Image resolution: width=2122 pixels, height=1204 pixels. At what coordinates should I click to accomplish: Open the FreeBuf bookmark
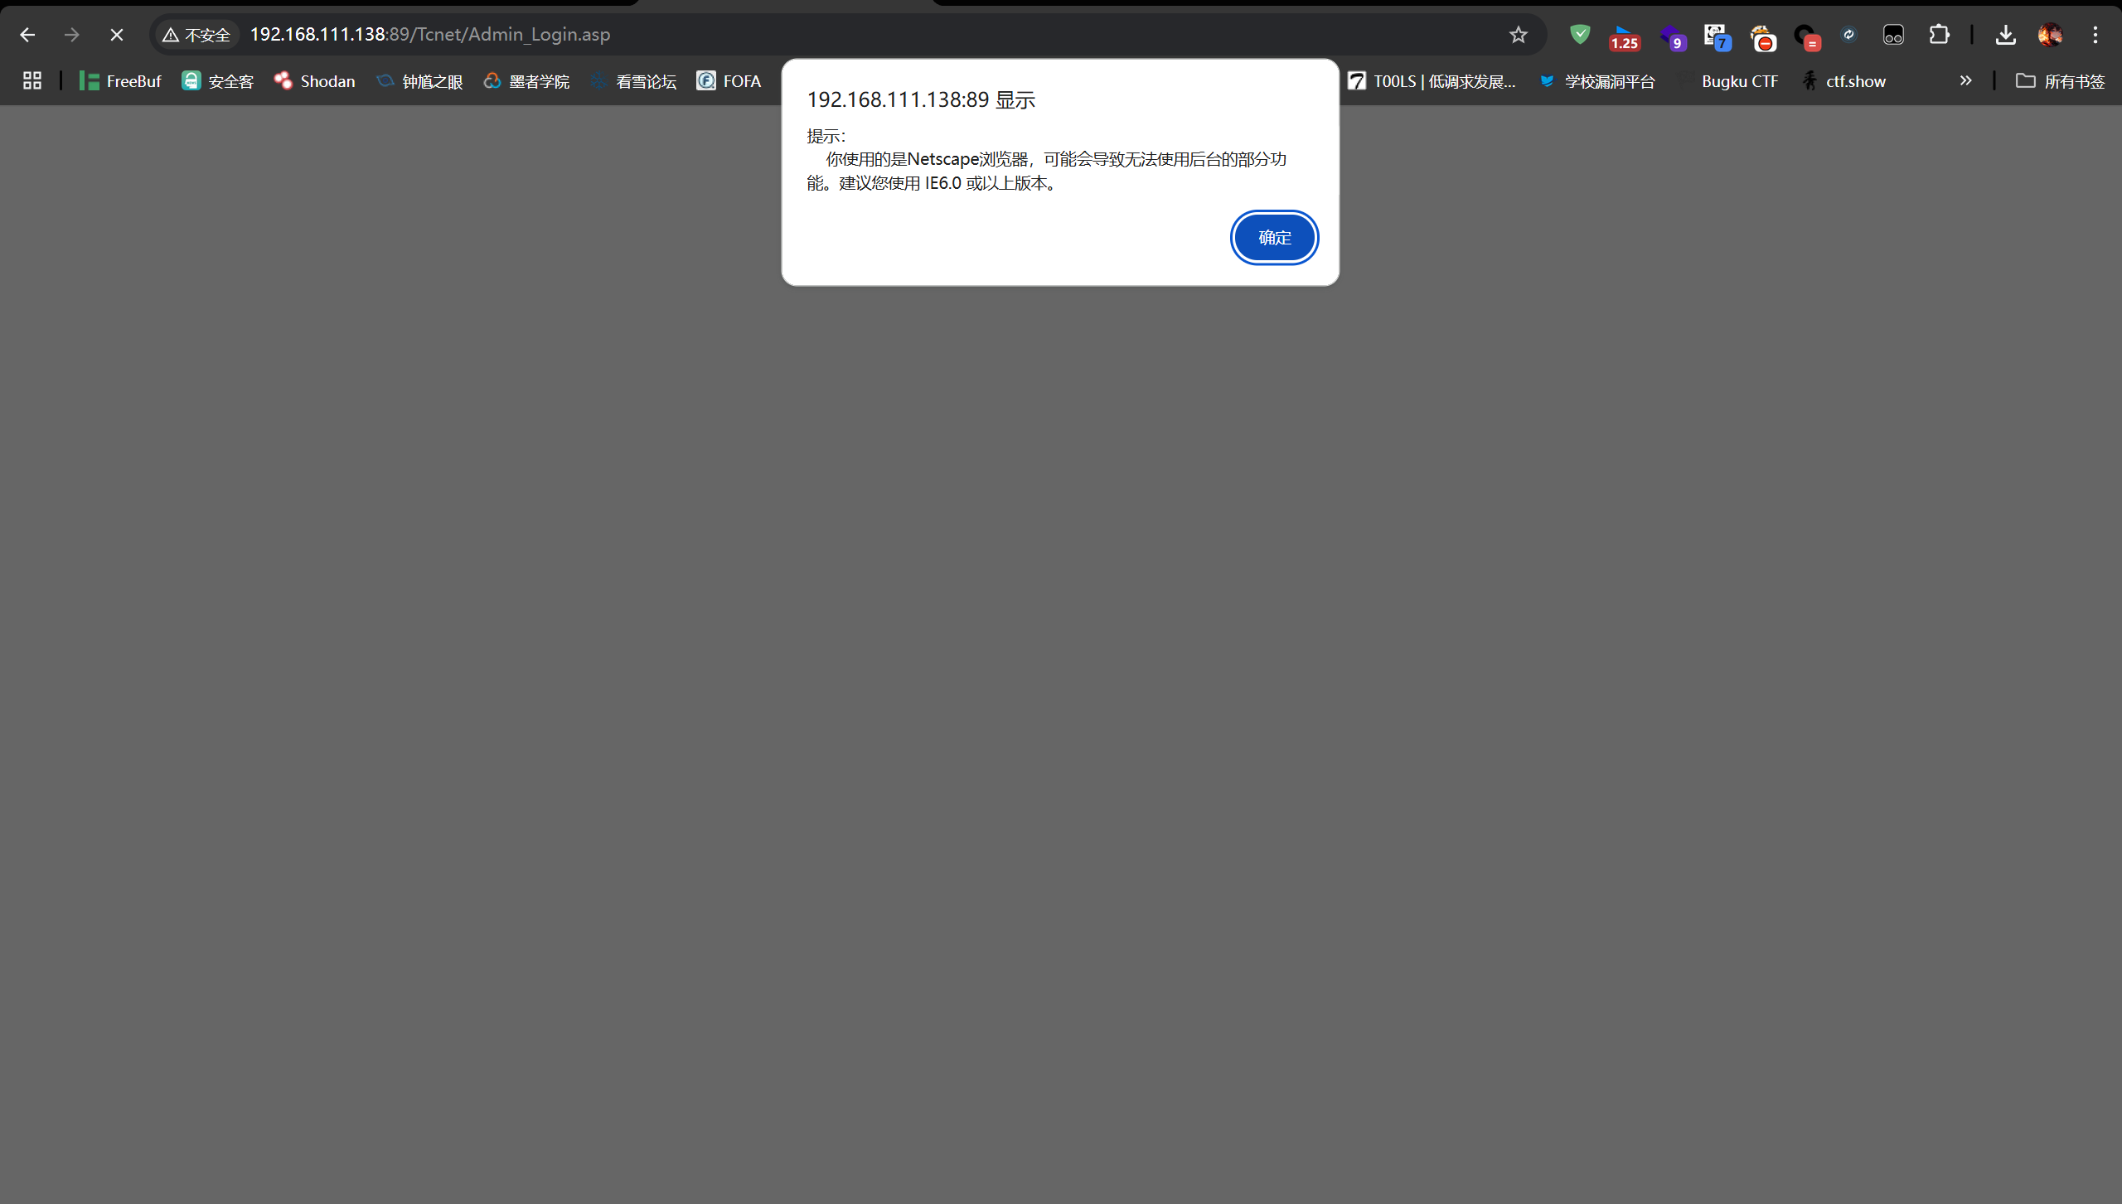[120, 81]
